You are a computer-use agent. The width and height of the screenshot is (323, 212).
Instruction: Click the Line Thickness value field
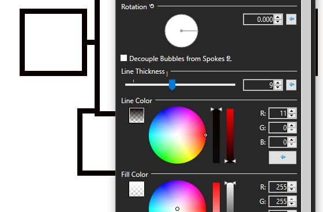[x=259, y=85]
